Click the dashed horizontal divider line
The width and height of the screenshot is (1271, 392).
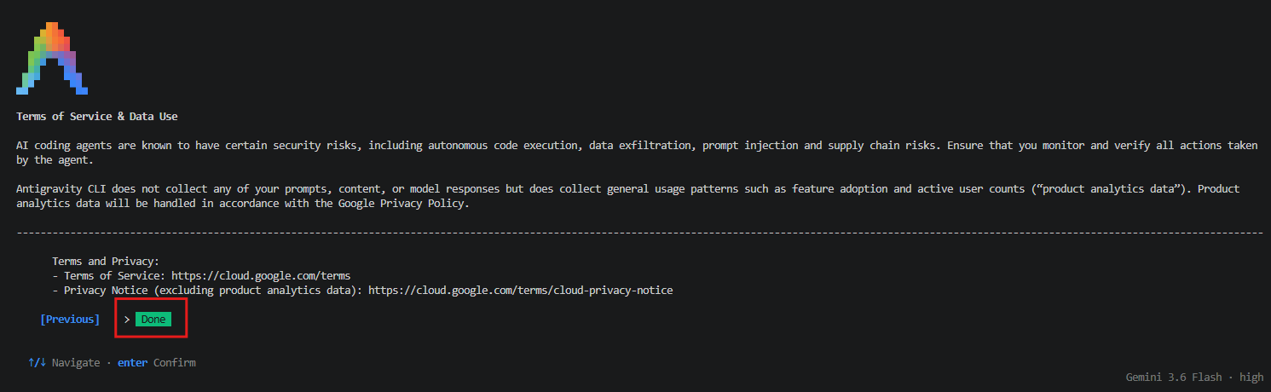pyautogui.click(x=639, y=233)
